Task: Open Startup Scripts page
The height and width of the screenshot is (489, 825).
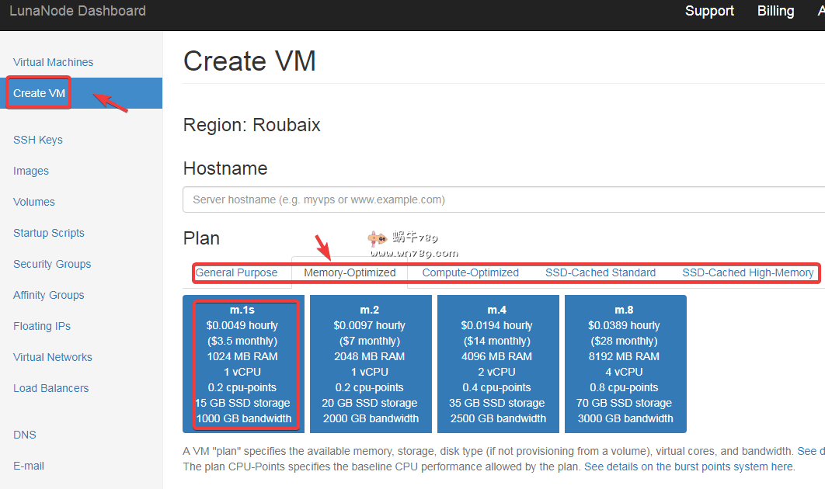Action: (49, 233)
